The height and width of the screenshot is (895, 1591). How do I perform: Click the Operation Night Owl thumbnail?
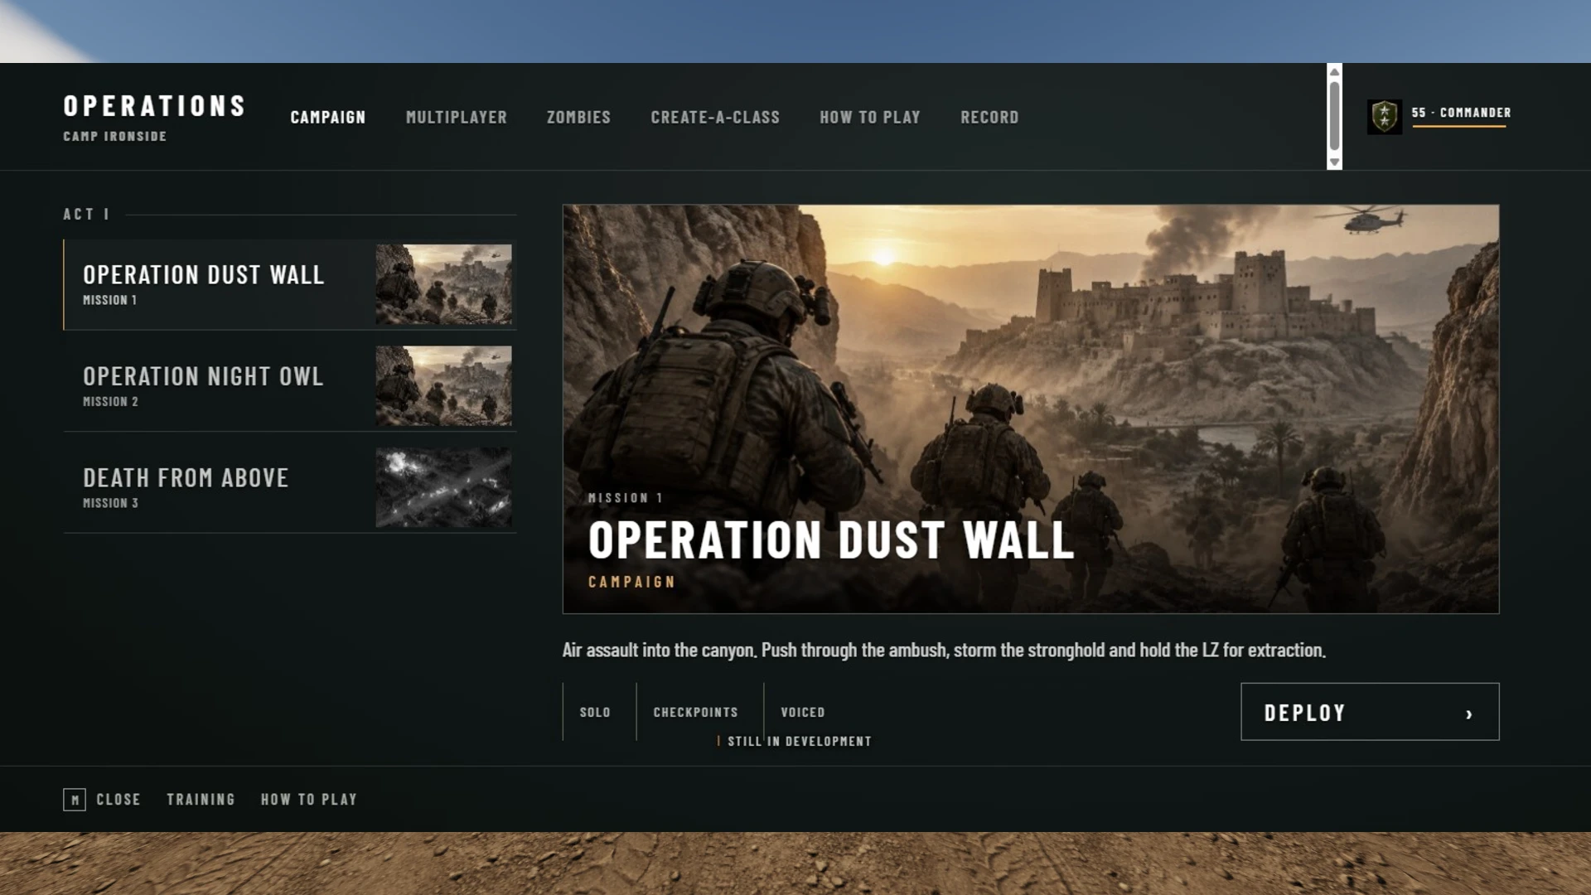coord(444,386)
